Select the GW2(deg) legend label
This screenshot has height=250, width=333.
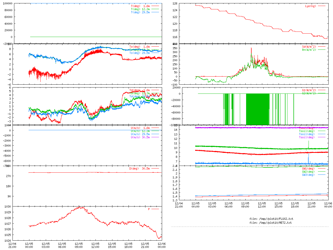point(308,172)
